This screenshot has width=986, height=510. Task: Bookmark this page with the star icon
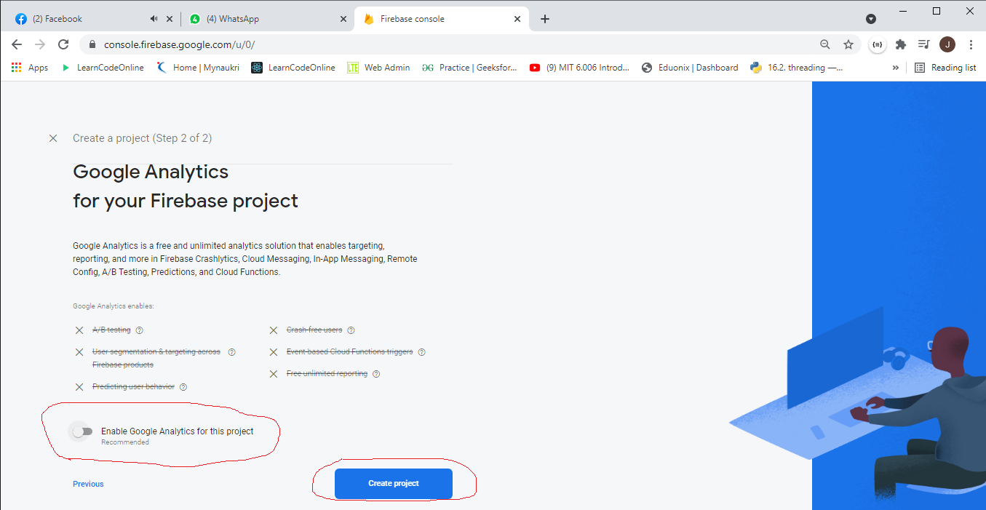point(848,44)
